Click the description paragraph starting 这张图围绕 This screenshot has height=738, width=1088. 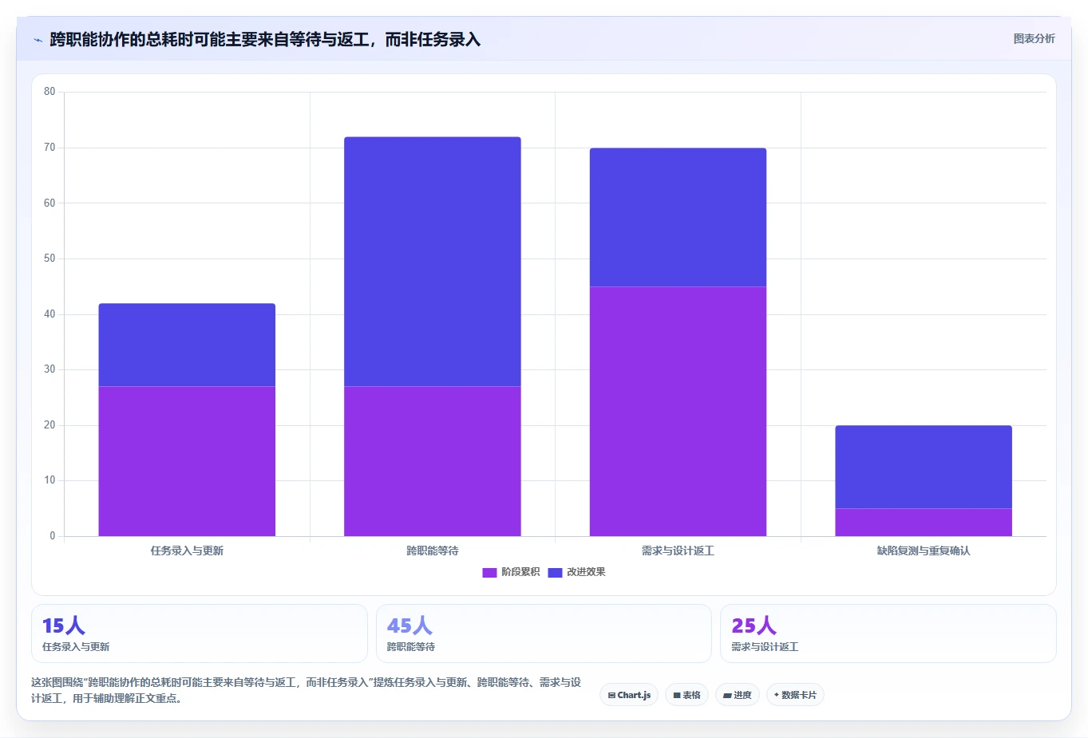[x=307, y=690]
